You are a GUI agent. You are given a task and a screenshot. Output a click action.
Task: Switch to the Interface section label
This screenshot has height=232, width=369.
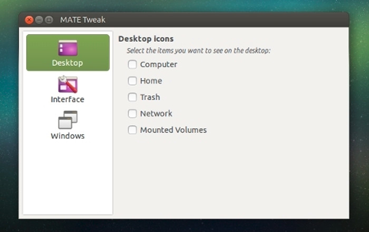tap(67, 99)
